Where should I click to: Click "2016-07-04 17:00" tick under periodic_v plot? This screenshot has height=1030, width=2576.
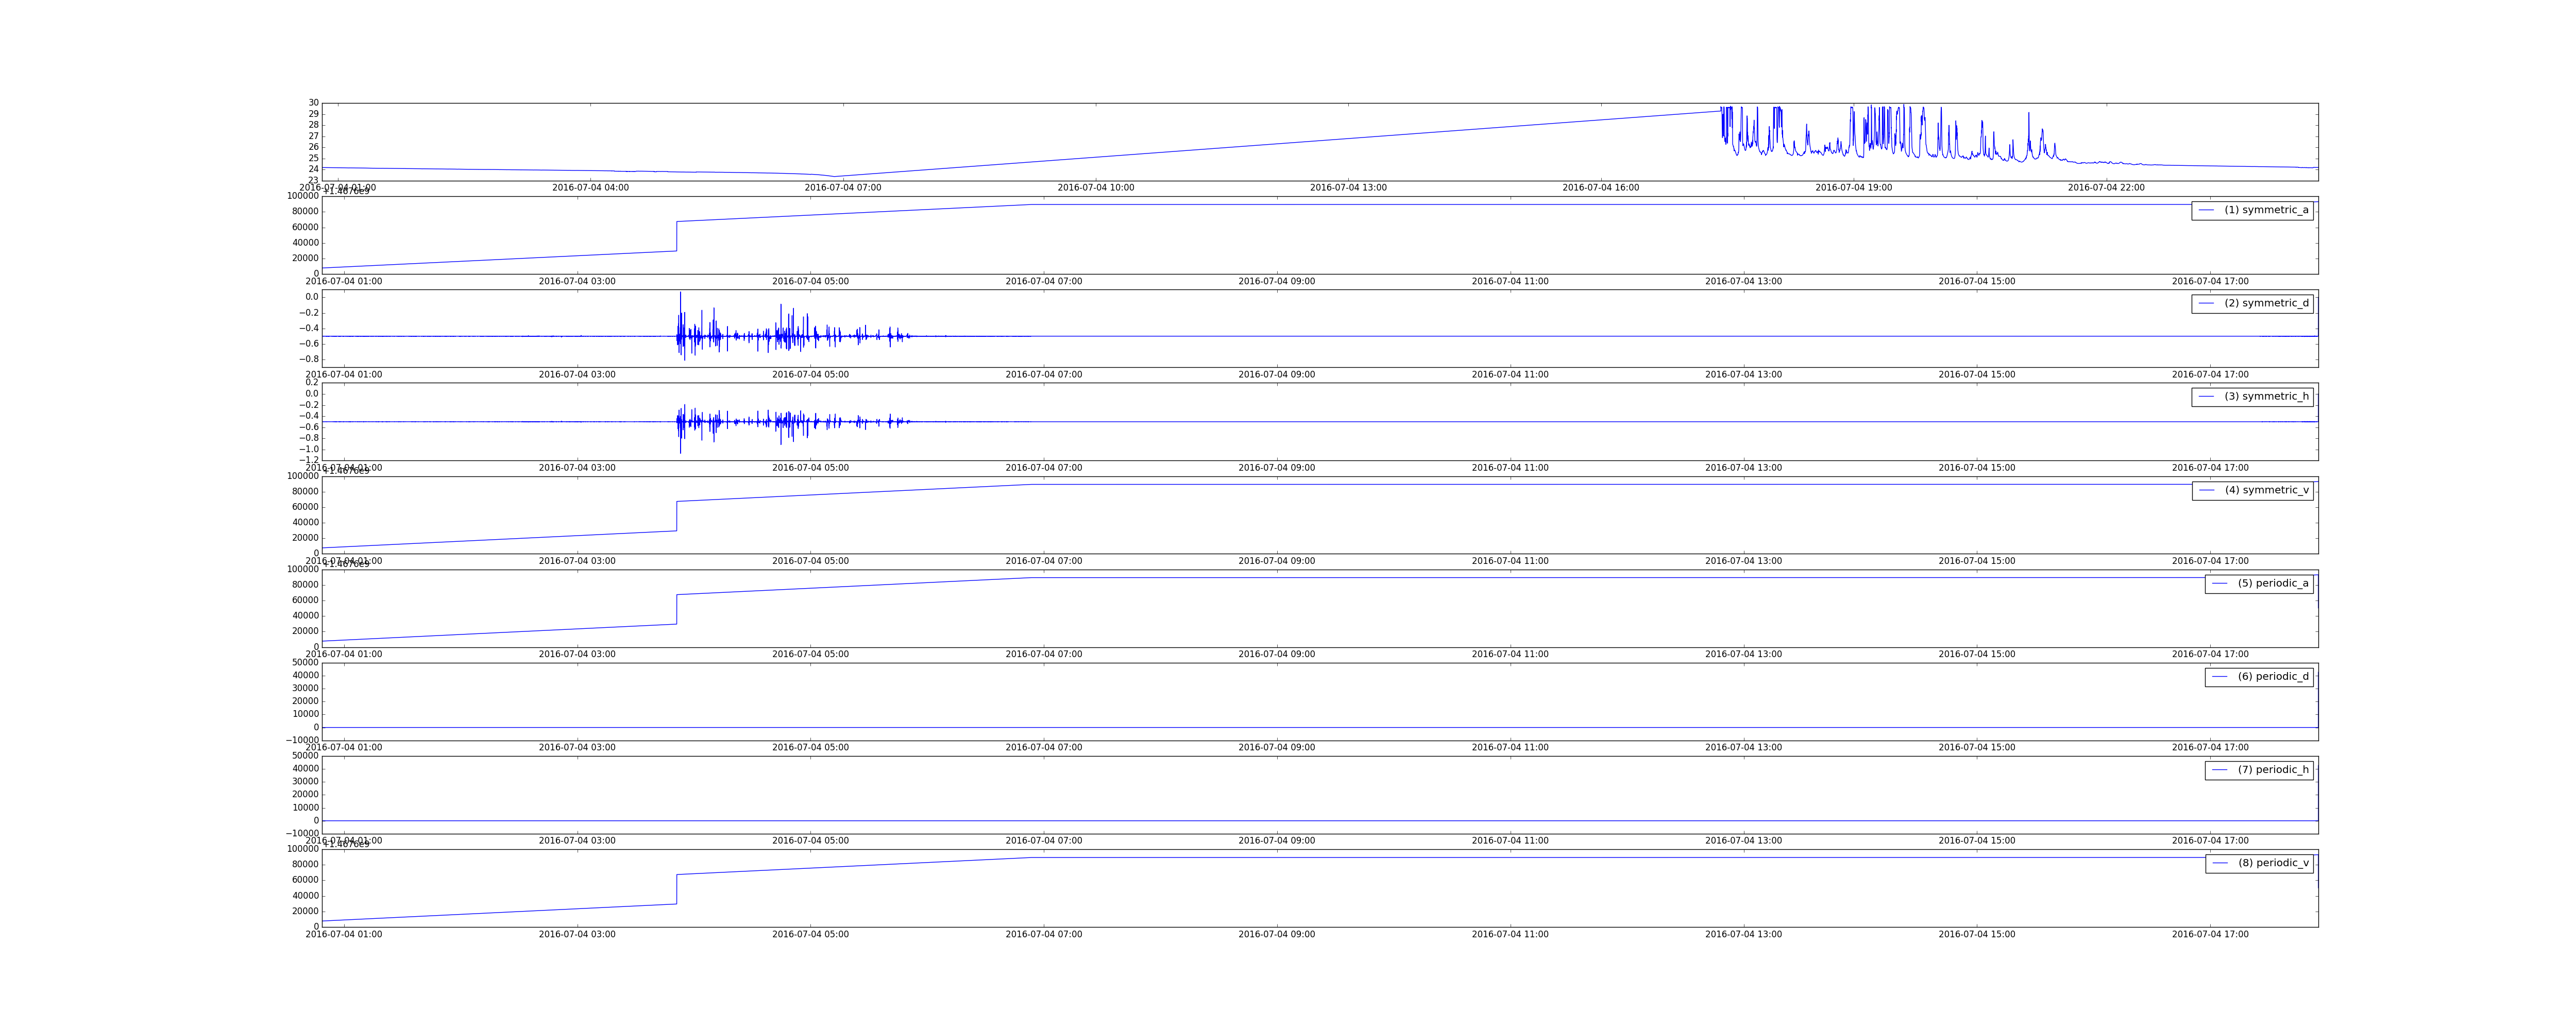point(2210,935)
